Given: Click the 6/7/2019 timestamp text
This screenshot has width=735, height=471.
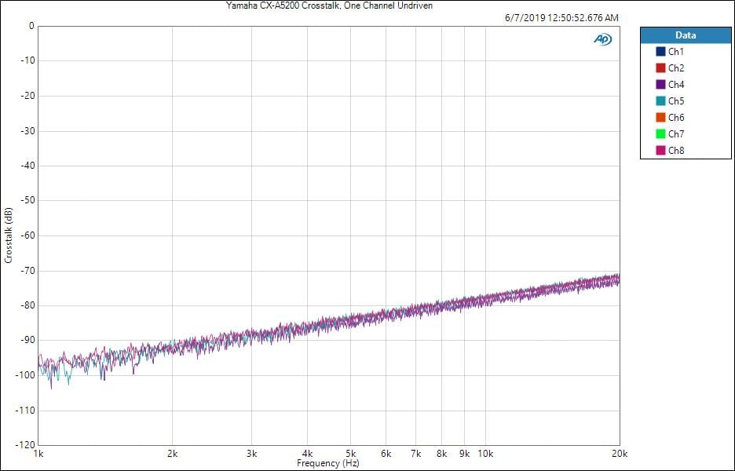Looking at the screenshot, I should (x=561, y=17).
